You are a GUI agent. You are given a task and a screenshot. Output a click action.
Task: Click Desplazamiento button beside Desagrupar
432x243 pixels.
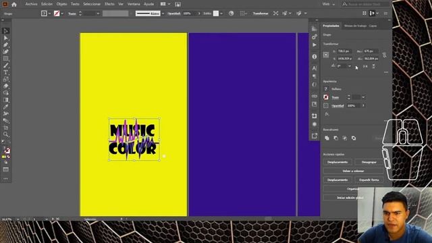pos(337,162)
